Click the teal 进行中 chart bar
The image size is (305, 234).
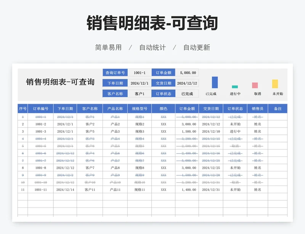click(235, 87)
